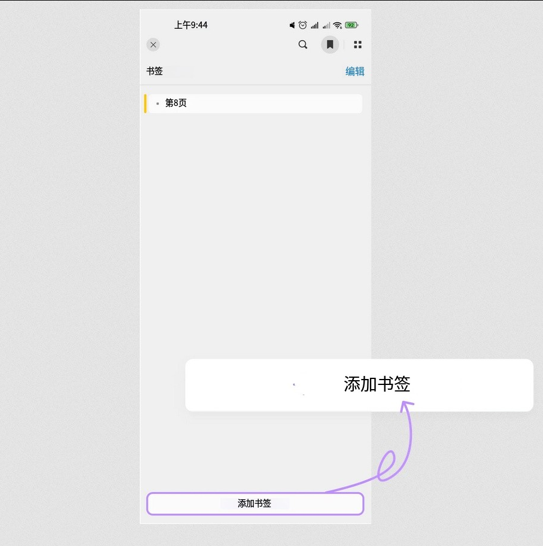
Task: Open the grid apps menu icon
Action: [357, 44]
